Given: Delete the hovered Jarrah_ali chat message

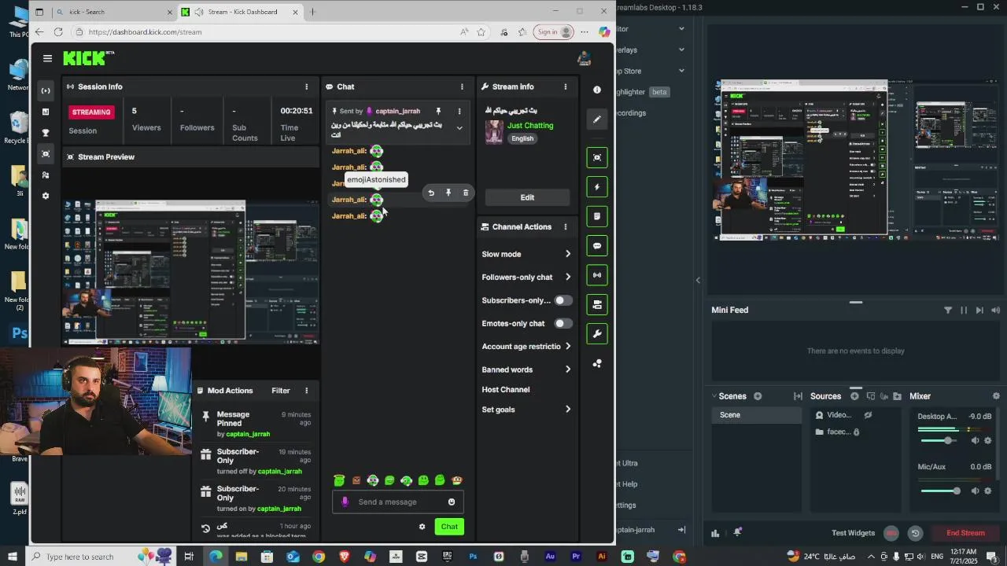Looking at the screenshot, I should (466, 193).
